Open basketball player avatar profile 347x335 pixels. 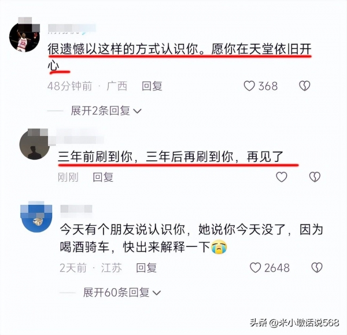(24, 37)
